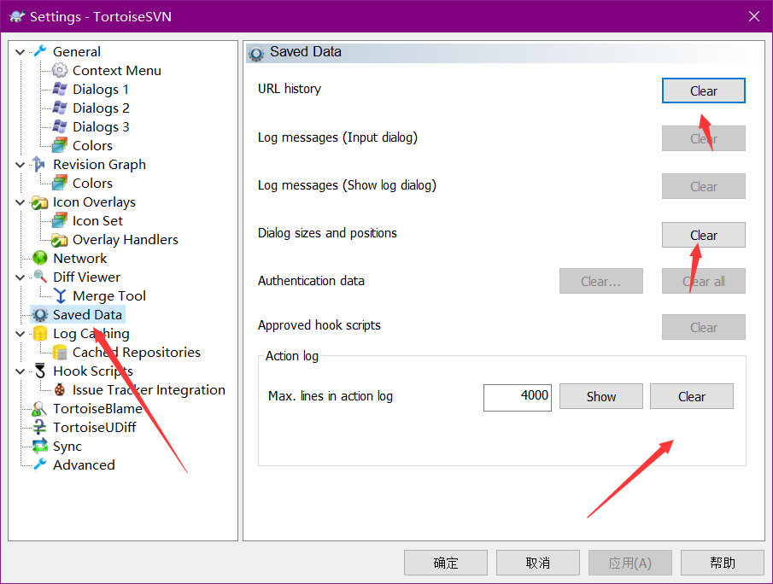Viewport: 773px width, 584px height.
Task: Click the Colors icon under Revision Graph
Action: coord(60,183)
